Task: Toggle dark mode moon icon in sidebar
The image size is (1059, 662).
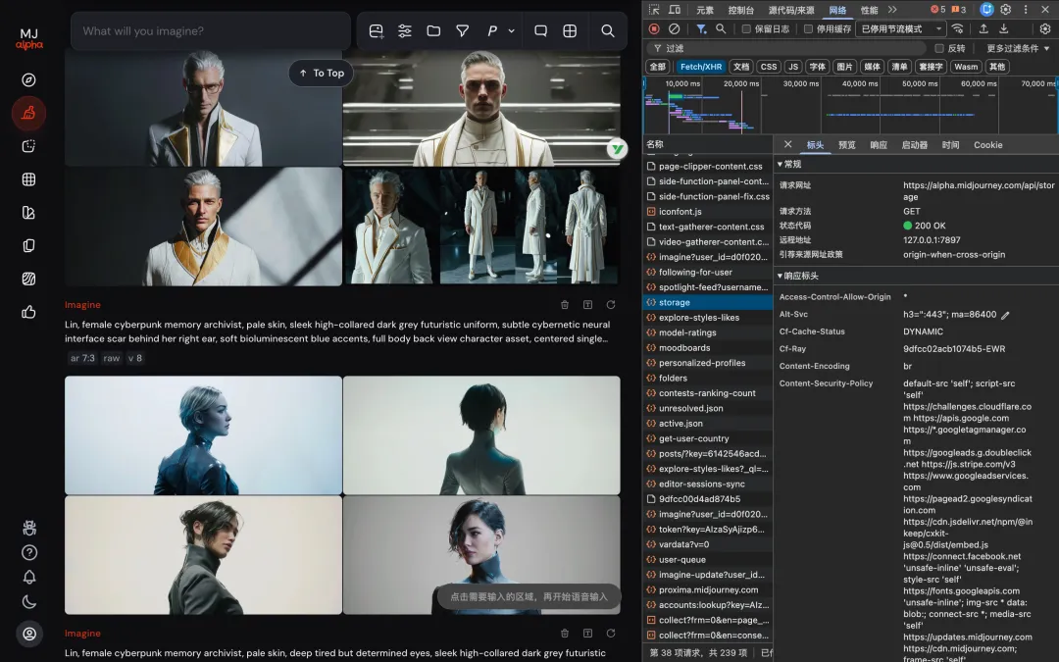Action: coord(29,601)
